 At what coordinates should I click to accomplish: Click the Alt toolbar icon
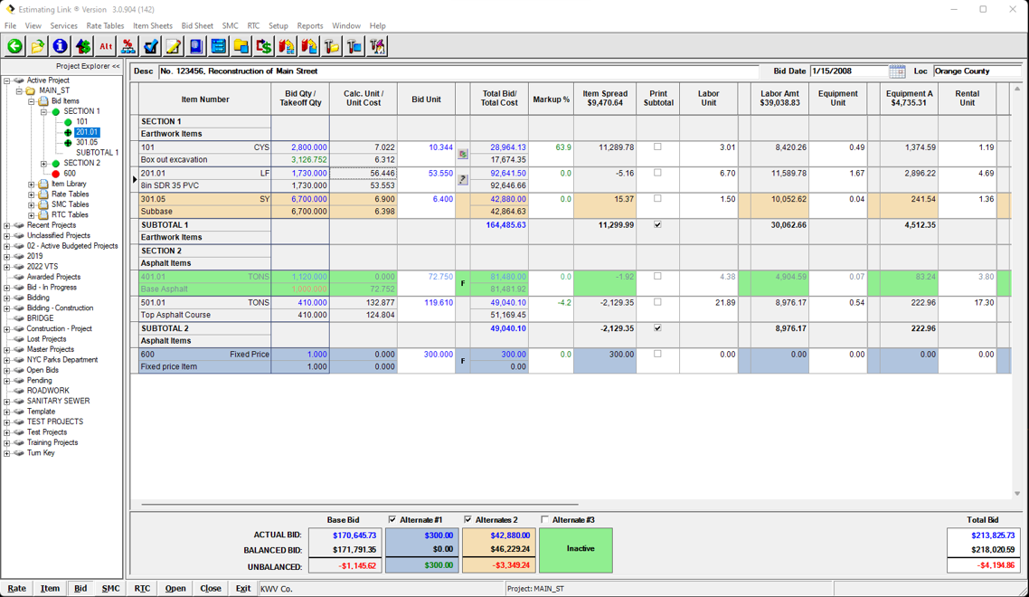click(104, 45)
